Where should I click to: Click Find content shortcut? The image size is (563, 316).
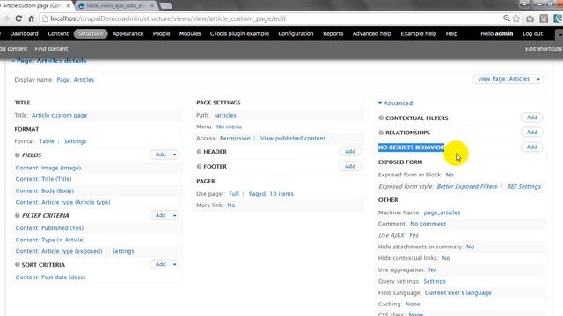coord(51,49)
